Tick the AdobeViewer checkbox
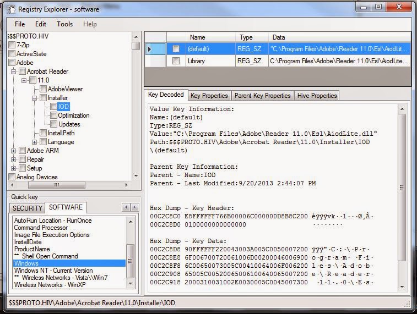Image resolution: width=417 pixels, height=314 pixels. coord(43,89)
